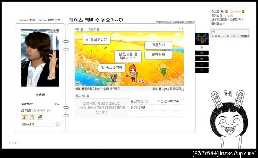Open the cyworld.com minihompy URL link
Image resolution: width=258 pixels, height=158 pixels.
point(175,22)
